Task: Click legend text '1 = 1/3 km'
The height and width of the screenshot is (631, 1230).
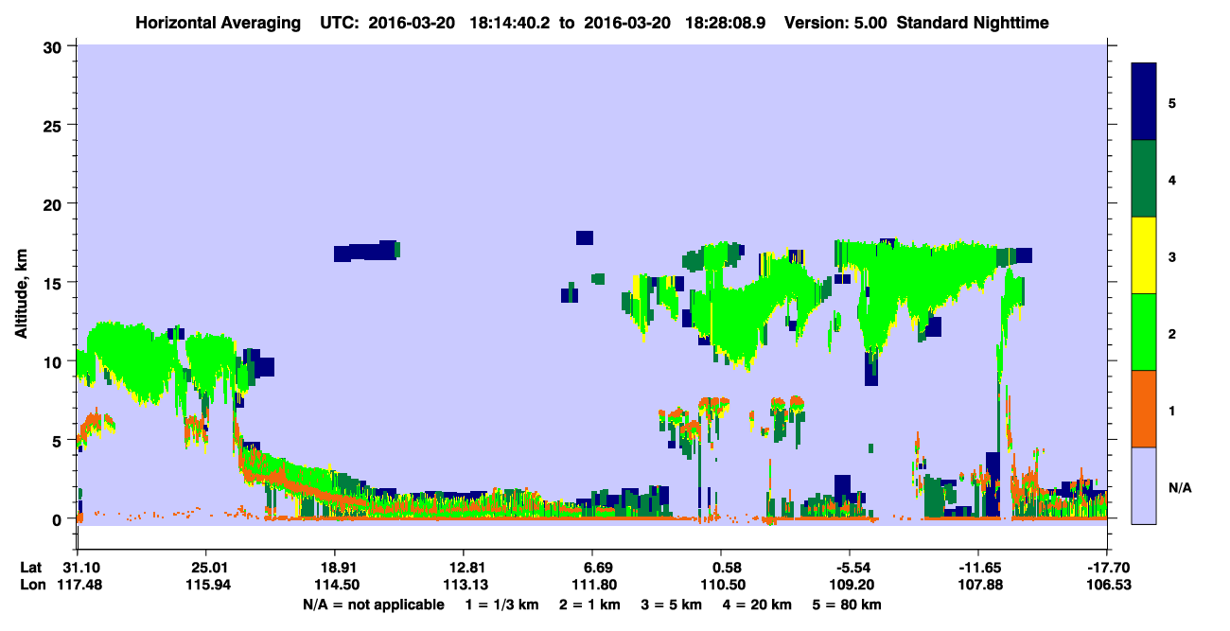Action: (x=502, y=604)
